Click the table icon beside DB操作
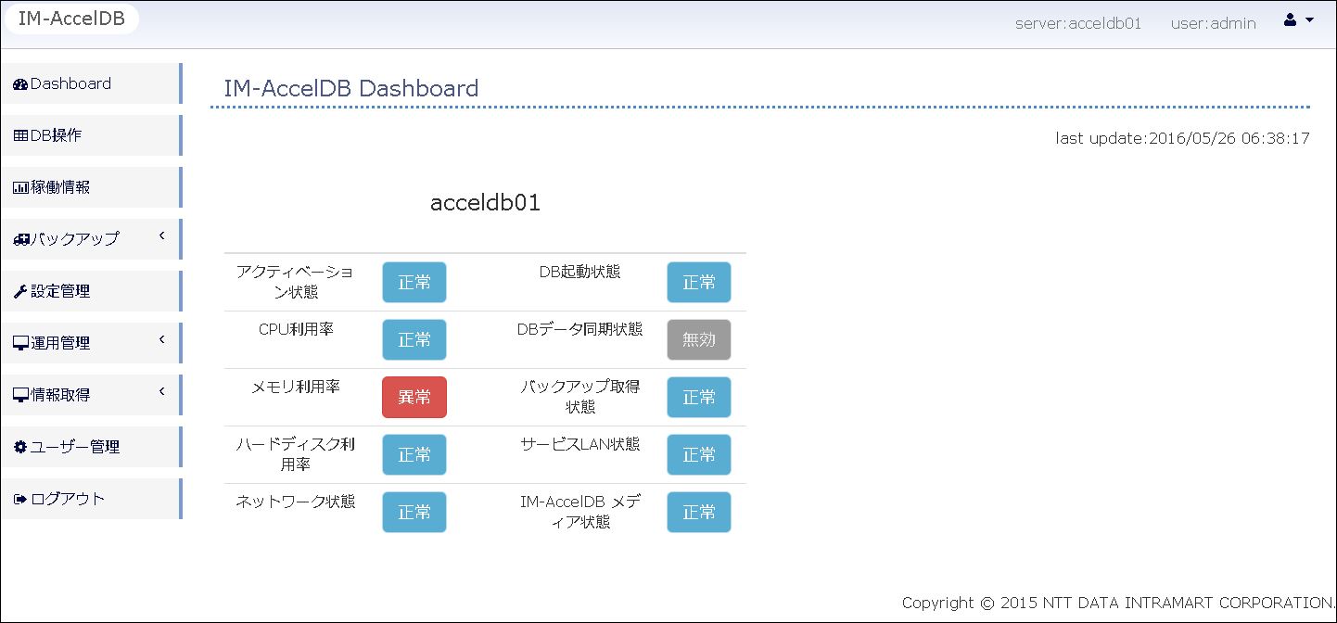This screenshot has width=1337, height=623. coord(20,136)
